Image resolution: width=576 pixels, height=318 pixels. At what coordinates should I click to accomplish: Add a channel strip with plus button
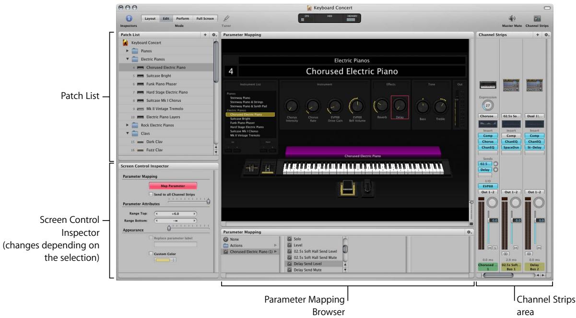pyautogui.click(x=538, y=35)
